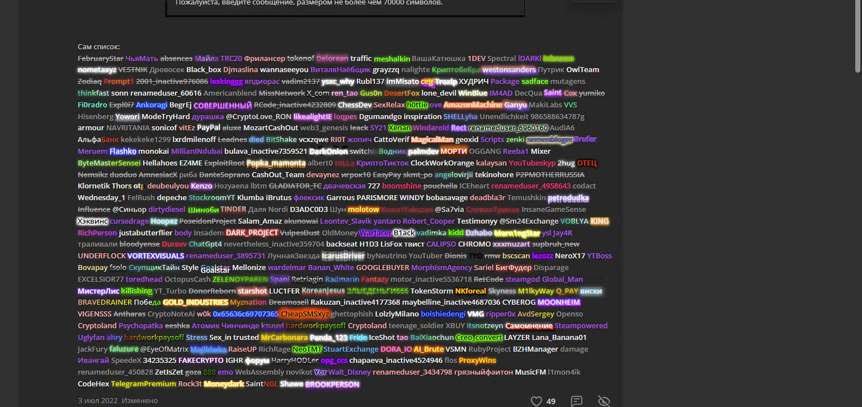
Task: Open the 'Изменено' edit history label
Action: tap(140, 400)
